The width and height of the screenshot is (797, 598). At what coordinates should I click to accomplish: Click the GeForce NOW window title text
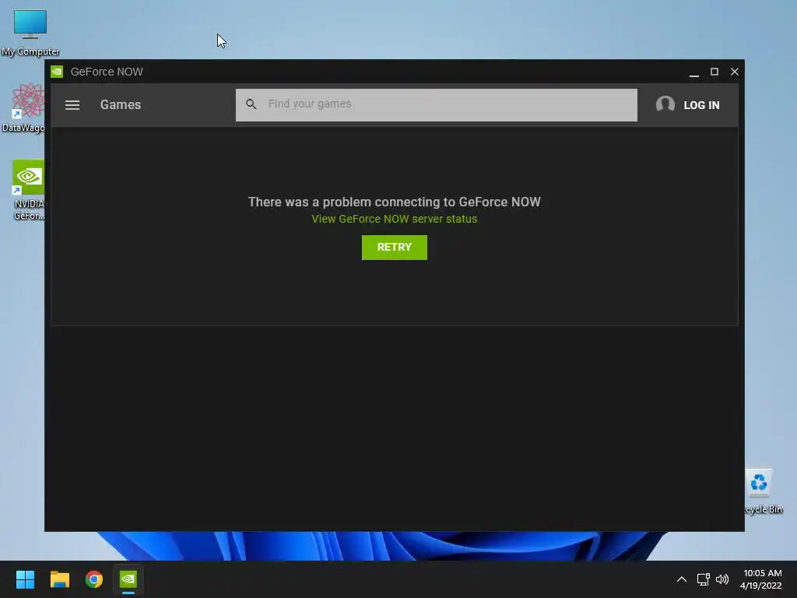(x=107, y=72)
